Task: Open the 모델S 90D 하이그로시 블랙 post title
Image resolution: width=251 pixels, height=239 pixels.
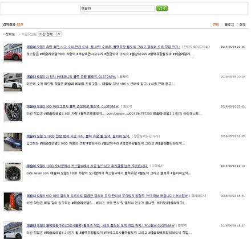Action: (x=73, y=106)
